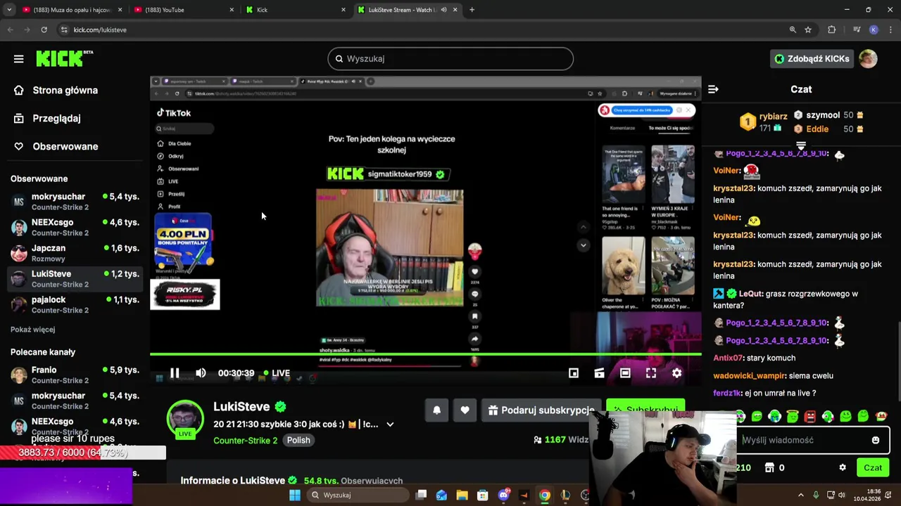Image resolution: width=901 pixels, height=506 pixels.
Task: Open emoji picker in chat input
Action: click(x=876, y=441)
